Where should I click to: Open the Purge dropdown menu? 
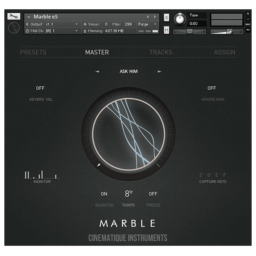[148, 24]
